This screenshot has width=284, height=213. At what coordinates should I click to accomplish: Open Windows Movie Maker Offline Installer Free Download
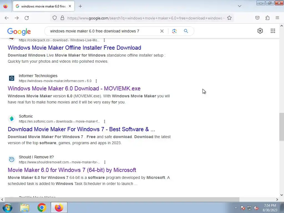point(74,48)
